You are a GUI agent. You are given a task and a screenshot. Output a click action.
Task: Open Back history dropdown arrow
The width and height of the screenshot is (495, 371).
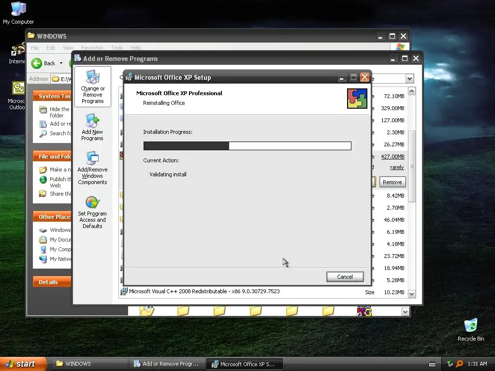click(61, 63)
